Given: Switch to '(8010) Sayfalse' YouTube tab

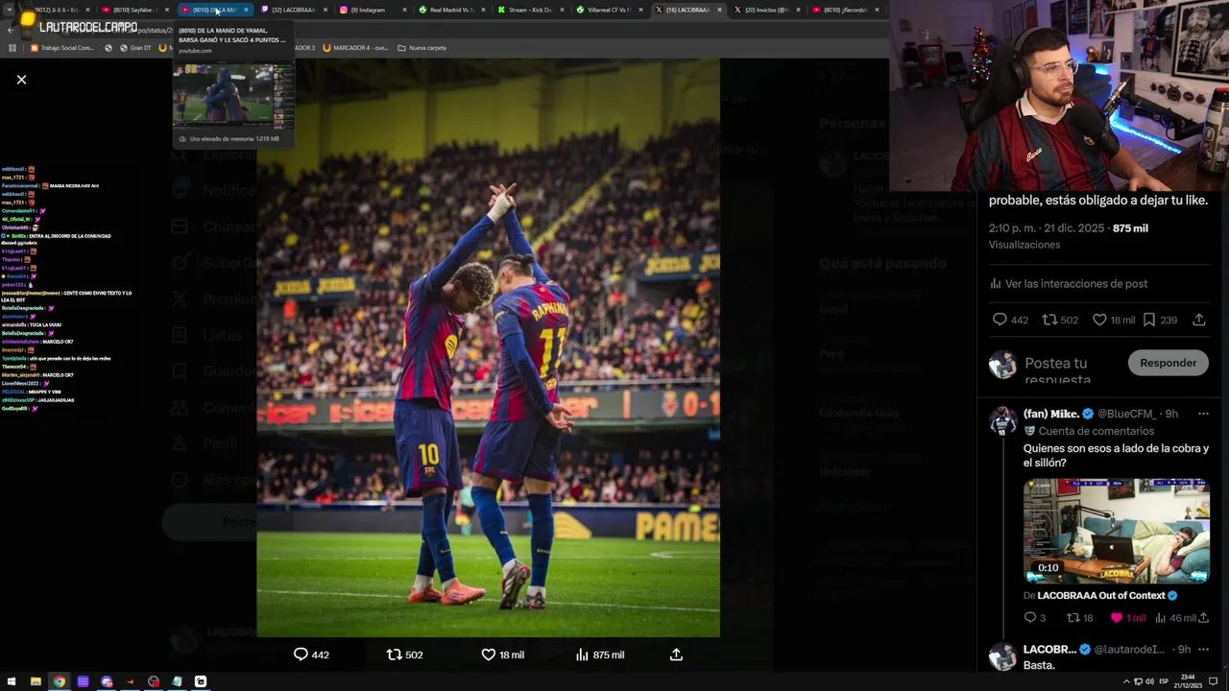Looking at the screenshot, I should click(134, 10).
